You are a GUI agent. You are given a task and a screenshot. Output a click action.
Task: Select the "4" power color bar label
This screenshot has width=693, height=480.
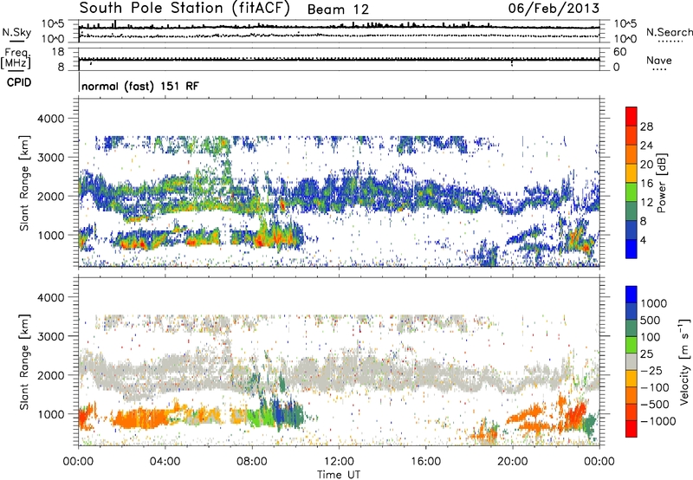643,240
